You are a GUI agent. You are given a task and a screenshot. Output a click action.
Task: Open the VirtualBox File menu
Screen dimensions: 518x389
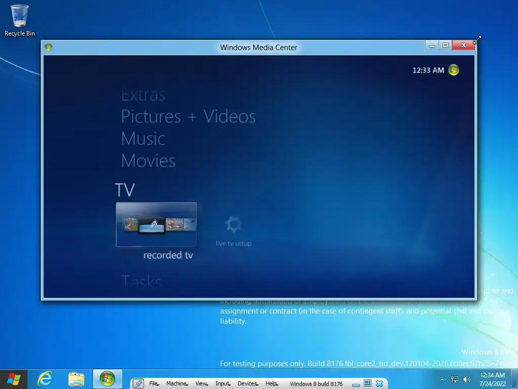coord(154,384)
